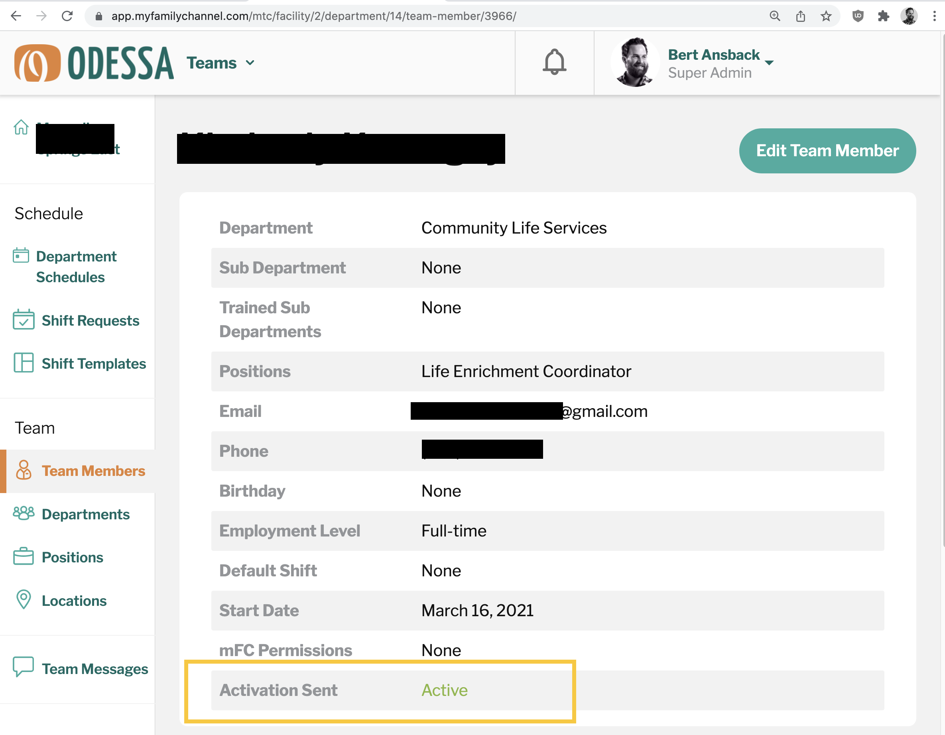Click the Locations pin icon
This screenshot has height=735, width=945.
click(24, 599)
